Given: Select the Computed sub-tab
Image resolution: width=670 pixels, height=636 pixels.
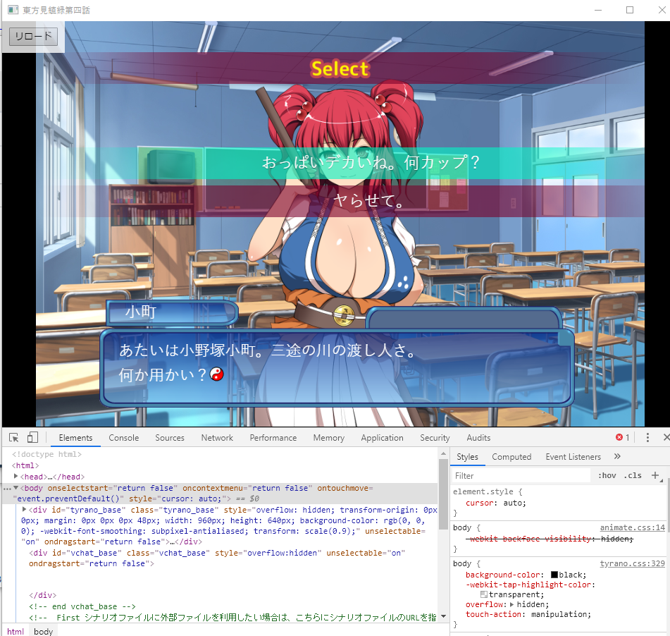Looking at the screenshot, I should pyautogui.click(x=511, y=457).
